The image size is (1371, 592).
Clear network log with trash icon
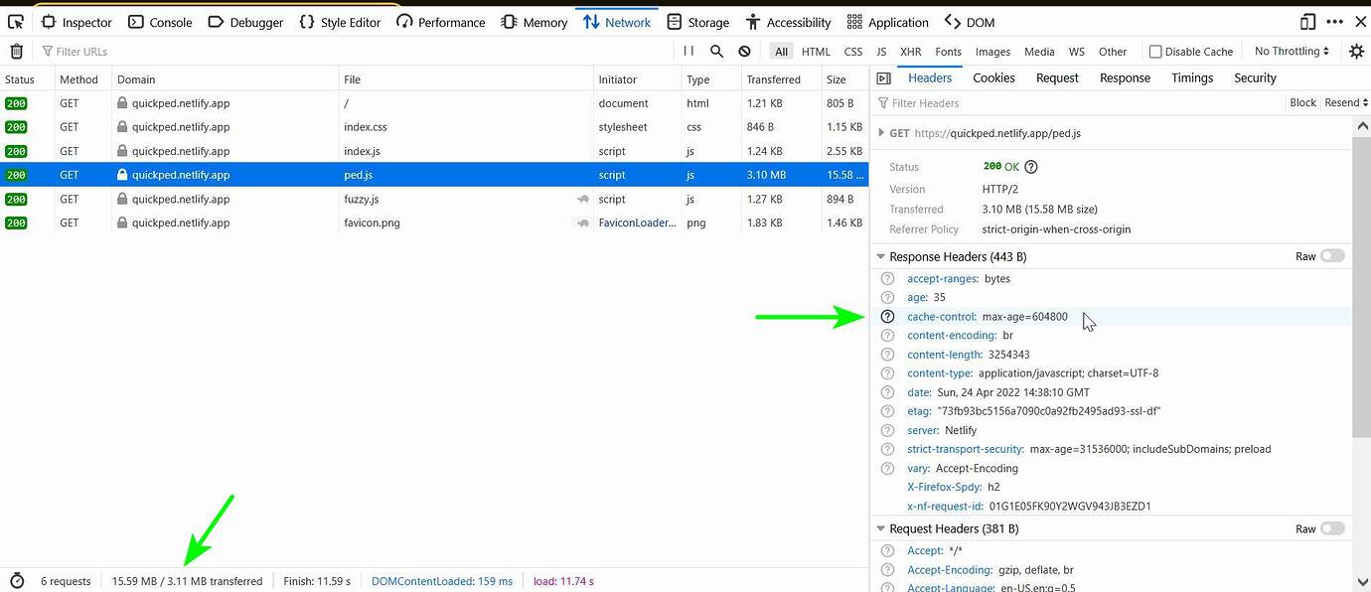(16, 51)
